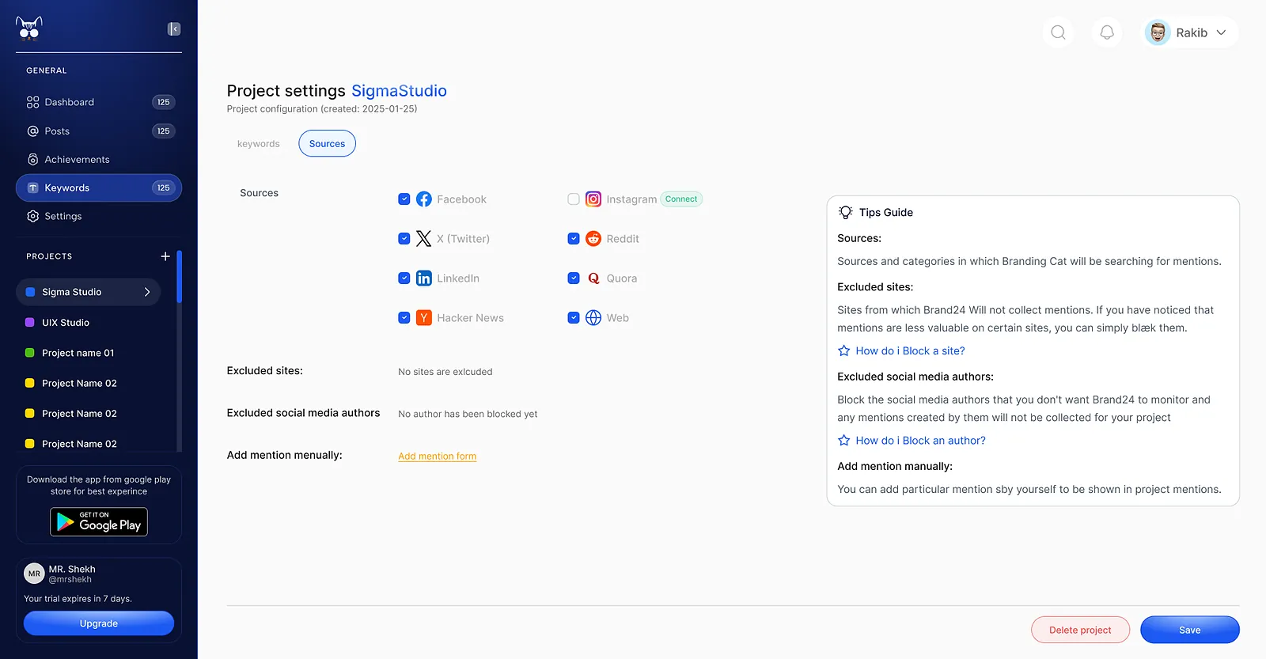This screenshot has height=659, width=1266.
Task: Click the Upgrade button
Action: pyautogui.click(x=99, y=623)
